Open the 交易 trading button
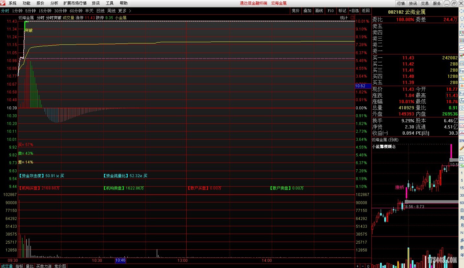This screenshot has height=268, width=464. click(425, 3)
